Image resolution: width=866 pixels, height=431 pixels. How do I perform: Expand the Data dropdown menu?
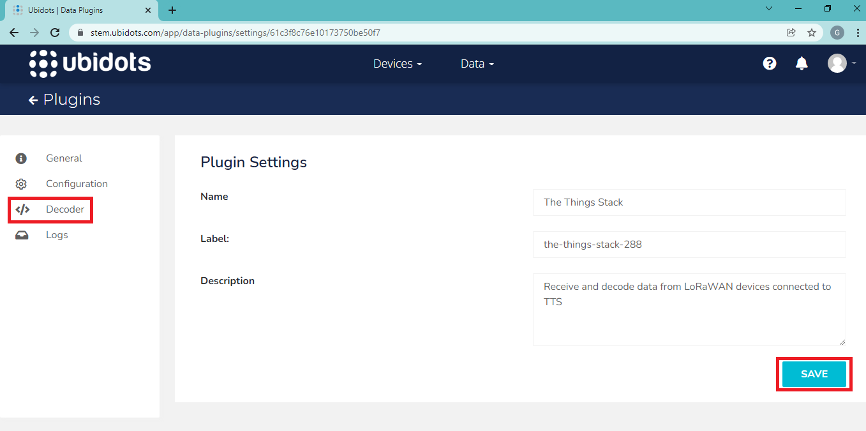click(x=477, y=64)
